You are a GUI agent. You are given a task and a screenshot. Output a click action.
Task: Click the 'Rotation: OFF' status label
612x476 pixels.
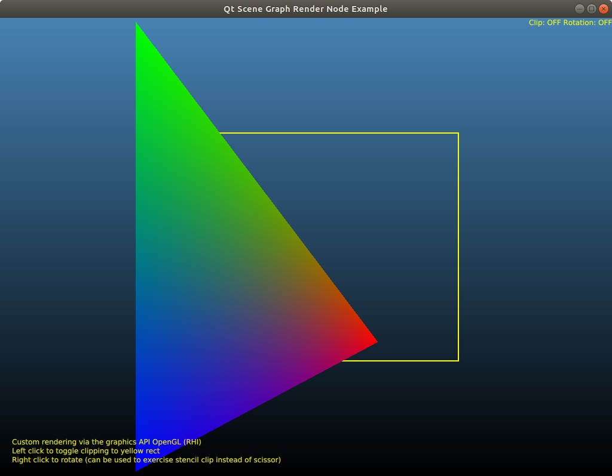tap(587, 23)
